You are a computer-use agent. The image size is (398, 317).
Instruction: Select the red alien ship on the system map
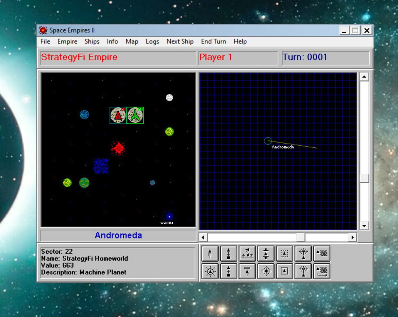pos(117,115)
